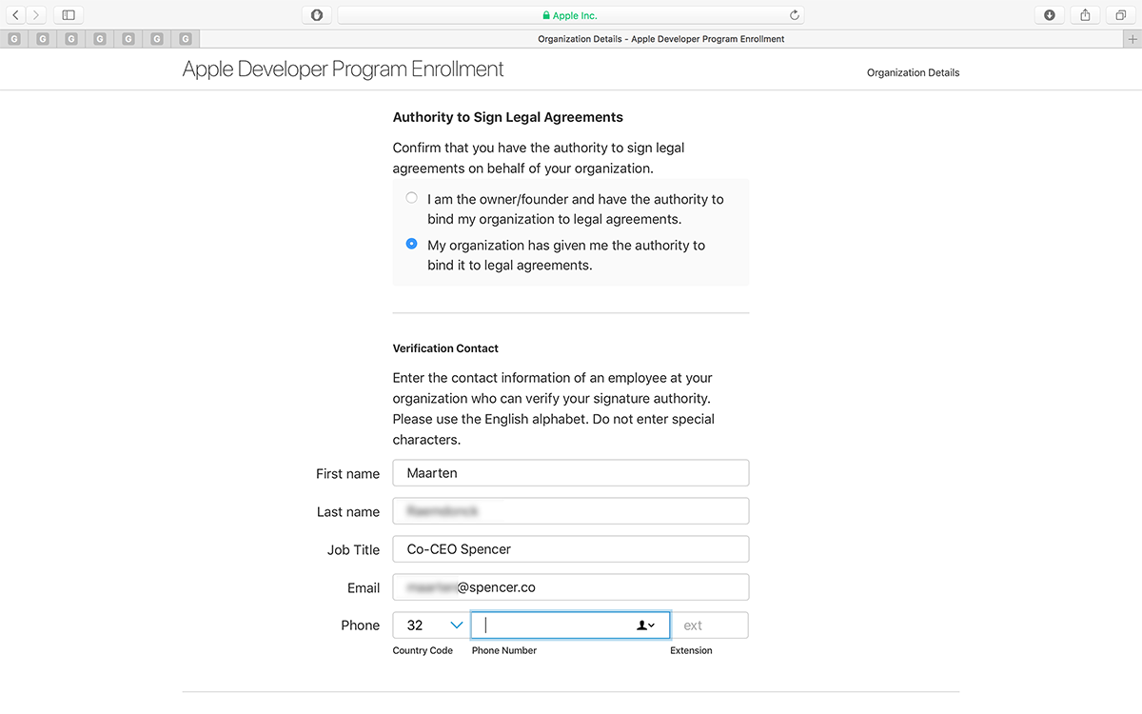Select the Organization Details – Apple Developer Program Enrollment tab

pyautogui.click(x=661, y=39)
